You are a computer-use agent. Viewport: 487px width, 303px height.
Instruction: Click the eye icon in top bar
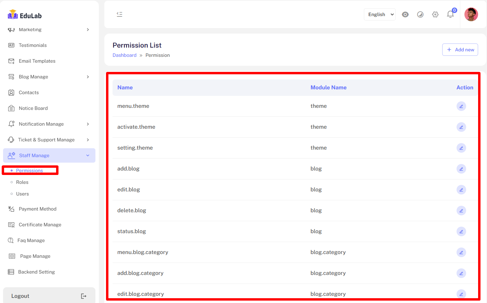405,14
